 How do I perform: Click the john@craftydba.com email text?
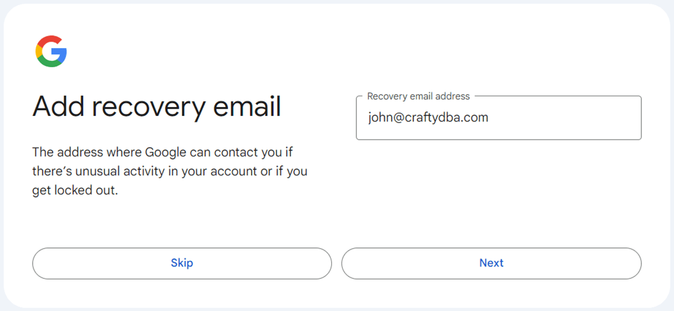tap(428, 118)
